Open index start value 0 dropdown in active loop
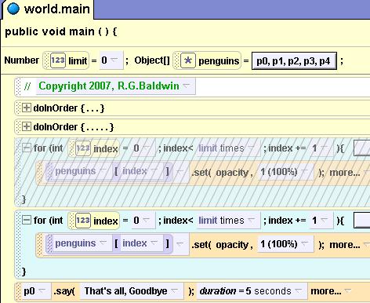The width and height of the screenshot is (370, 303). click(143, 221)
